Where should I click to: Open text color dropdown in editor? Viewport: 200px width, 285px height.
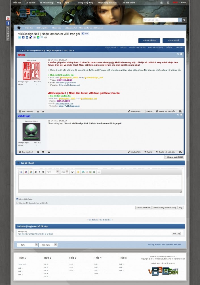coord(72,172)
